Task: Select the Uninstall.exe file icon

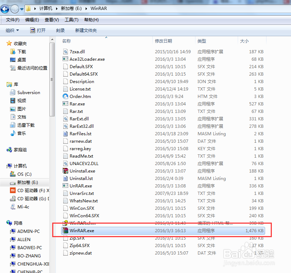Action: tap(65, 171)
